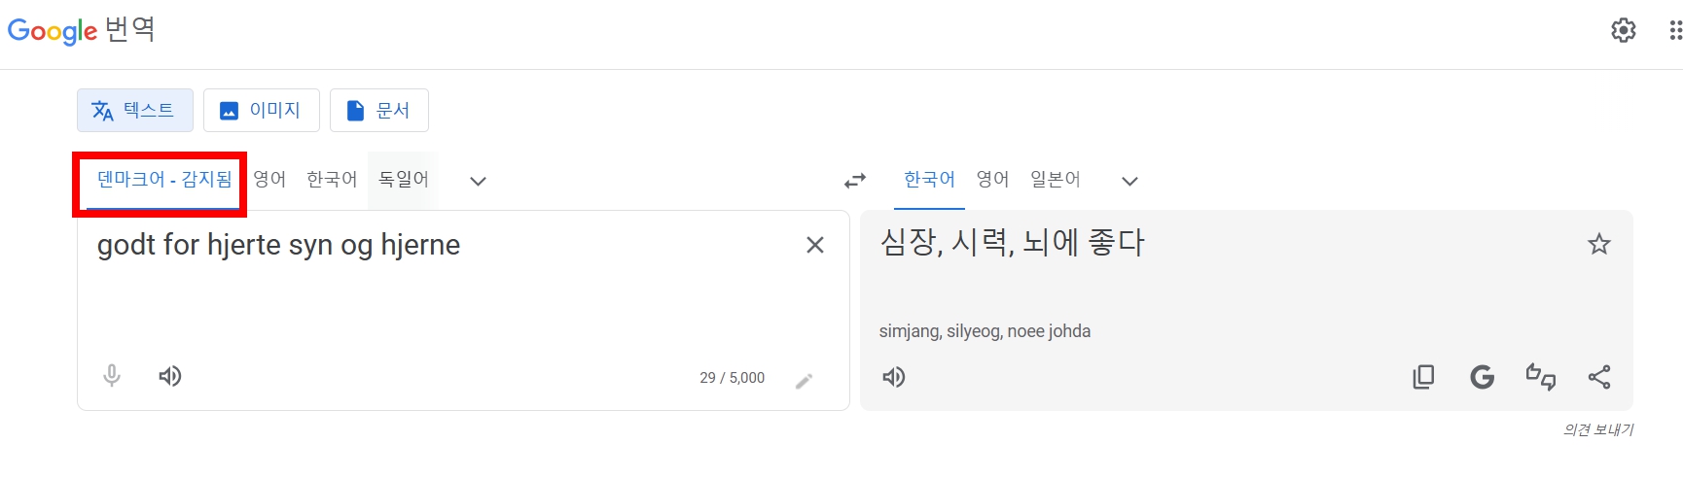
Task: Copy the translation to clipboard
Action: click(1423, 377)
